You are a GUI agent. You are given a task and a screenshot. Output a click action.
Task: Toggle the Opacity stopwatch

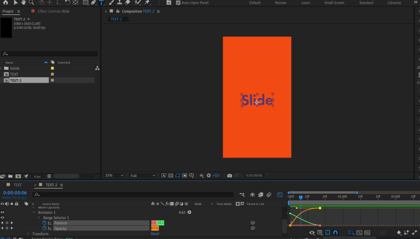(x=44, y=228)
